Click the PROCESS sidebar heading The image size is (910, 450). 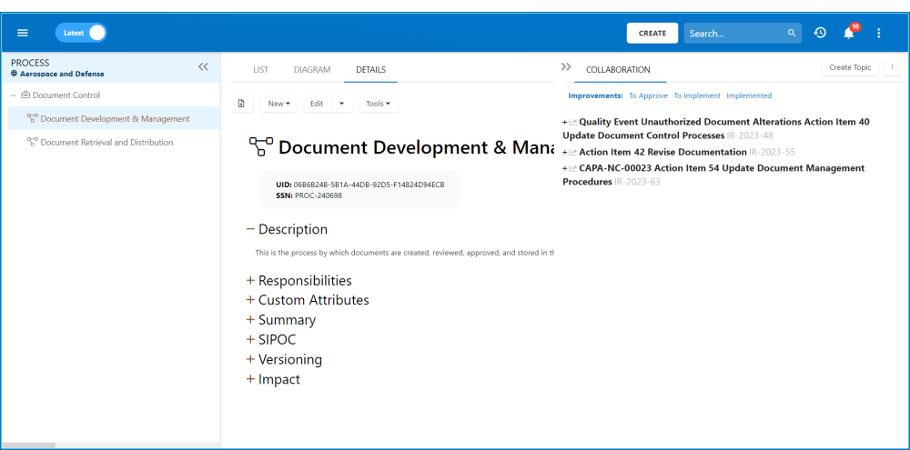(x=30, y=63)
